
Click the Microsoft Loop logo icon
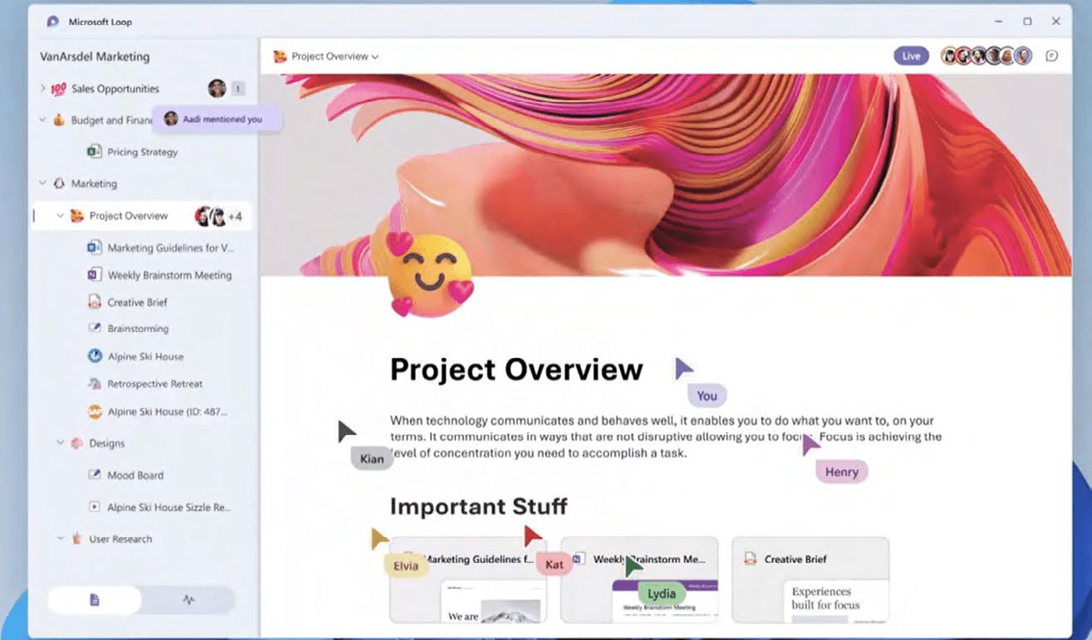[x=53, y=22]
